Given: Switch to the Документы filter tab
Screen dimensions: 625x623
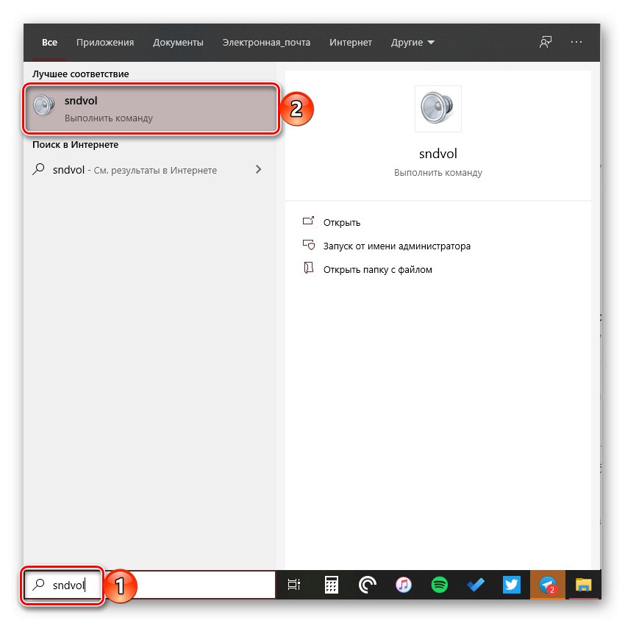Looking at the screenshot, I should [x=178, y=42].
